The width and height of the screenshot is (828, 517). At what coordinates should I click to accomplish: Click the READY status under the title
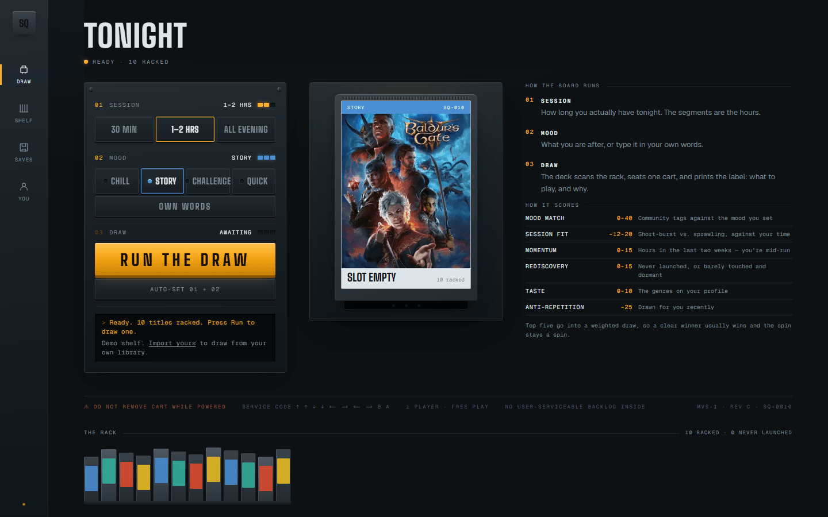pyautogui.click(x=103, y=62)
